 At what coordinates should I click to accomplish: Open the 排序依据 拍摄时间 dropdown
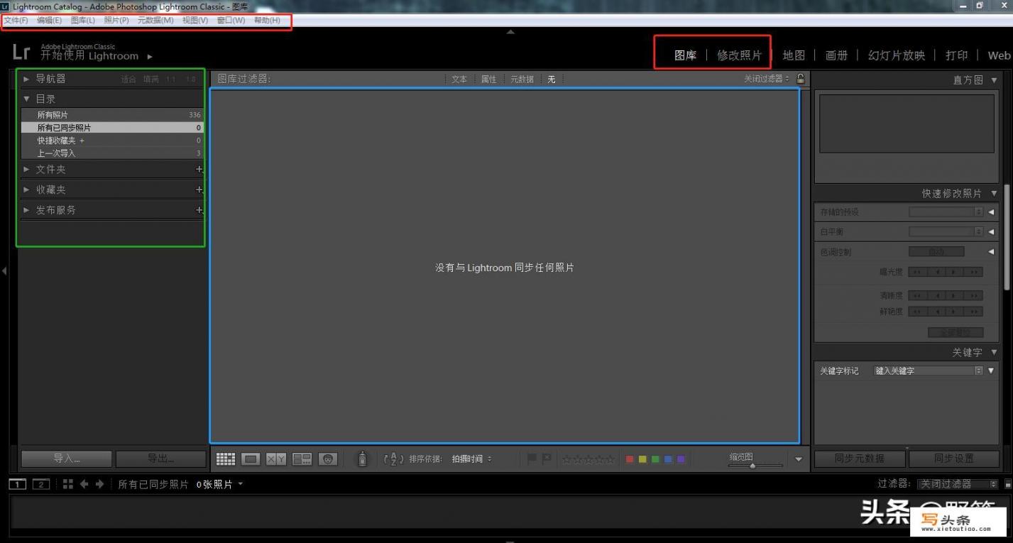click(472, 459)
